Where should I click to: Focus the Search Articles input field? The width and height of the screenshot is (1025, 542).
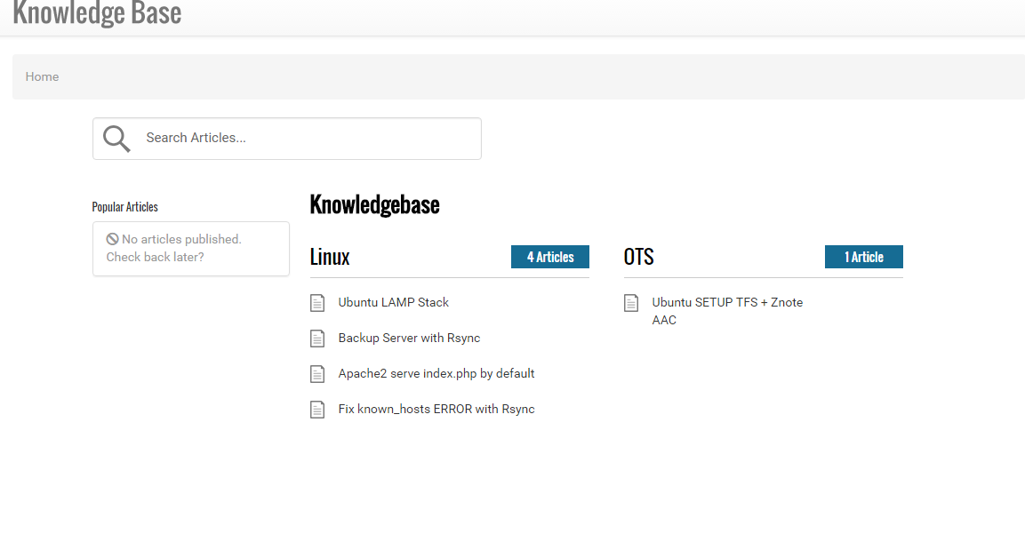click(287, 139)
